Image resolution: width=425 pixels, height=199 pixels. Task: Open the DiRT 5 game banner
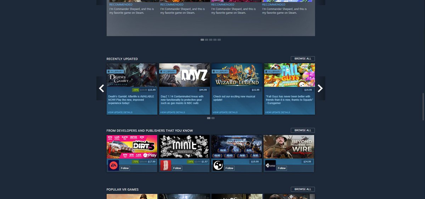(x=132, y=147)
